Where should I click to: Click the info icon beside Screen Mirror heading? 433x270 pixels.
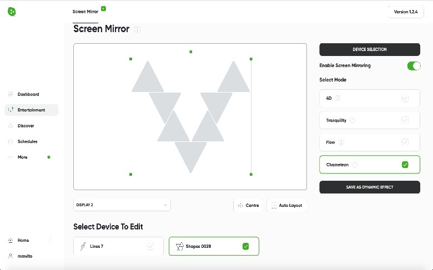point(137,29)
